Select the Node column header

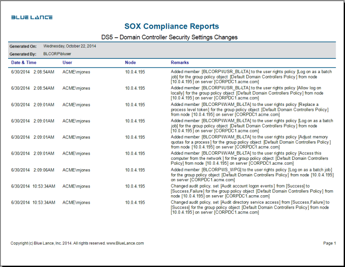pyautogui.click(x=130, y=62)
